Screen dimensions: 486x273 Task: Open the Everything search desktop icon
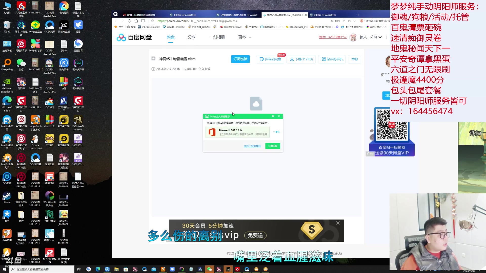pyautogui.click(x=7, y=64)
